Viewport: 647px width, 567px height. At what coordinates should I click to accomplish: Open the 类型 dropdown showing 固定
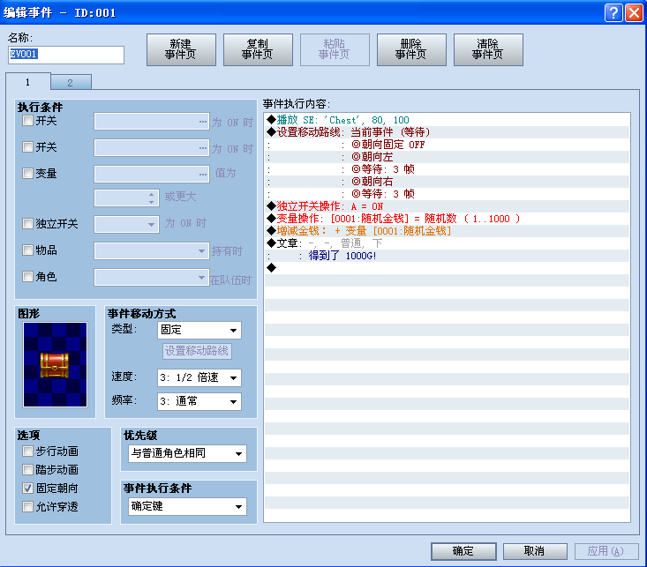click(x=199, y=331)
